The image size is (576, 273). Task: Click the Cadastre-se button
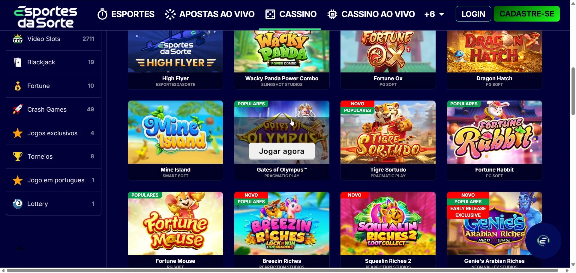527,14
